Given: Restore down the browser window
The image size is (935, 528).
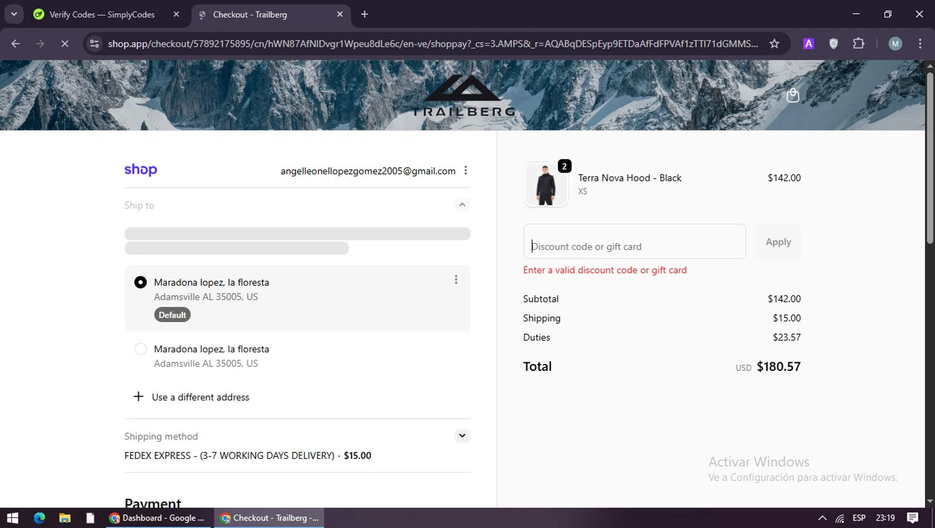Looking at the screenshot, I should point(888,14).
